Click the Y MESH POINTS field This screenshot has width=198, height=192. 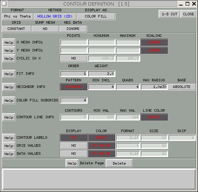click(x=74, y=50)
